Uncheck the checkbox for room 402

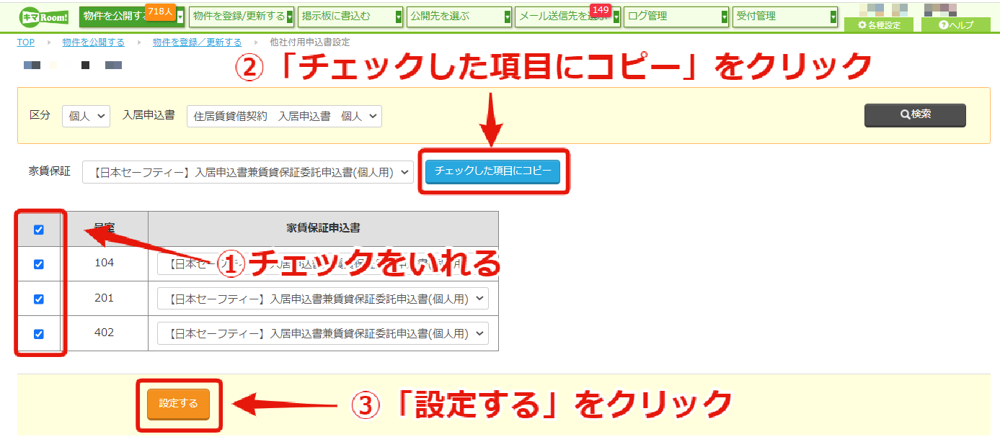point(39,333)
